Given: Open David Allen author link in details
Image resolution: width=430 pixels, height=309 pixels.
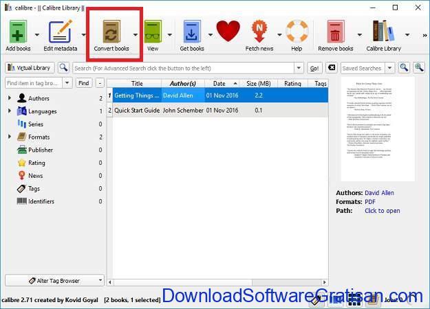Looking at the screenshot, I should pyautogui.click(x=379, y=193).
